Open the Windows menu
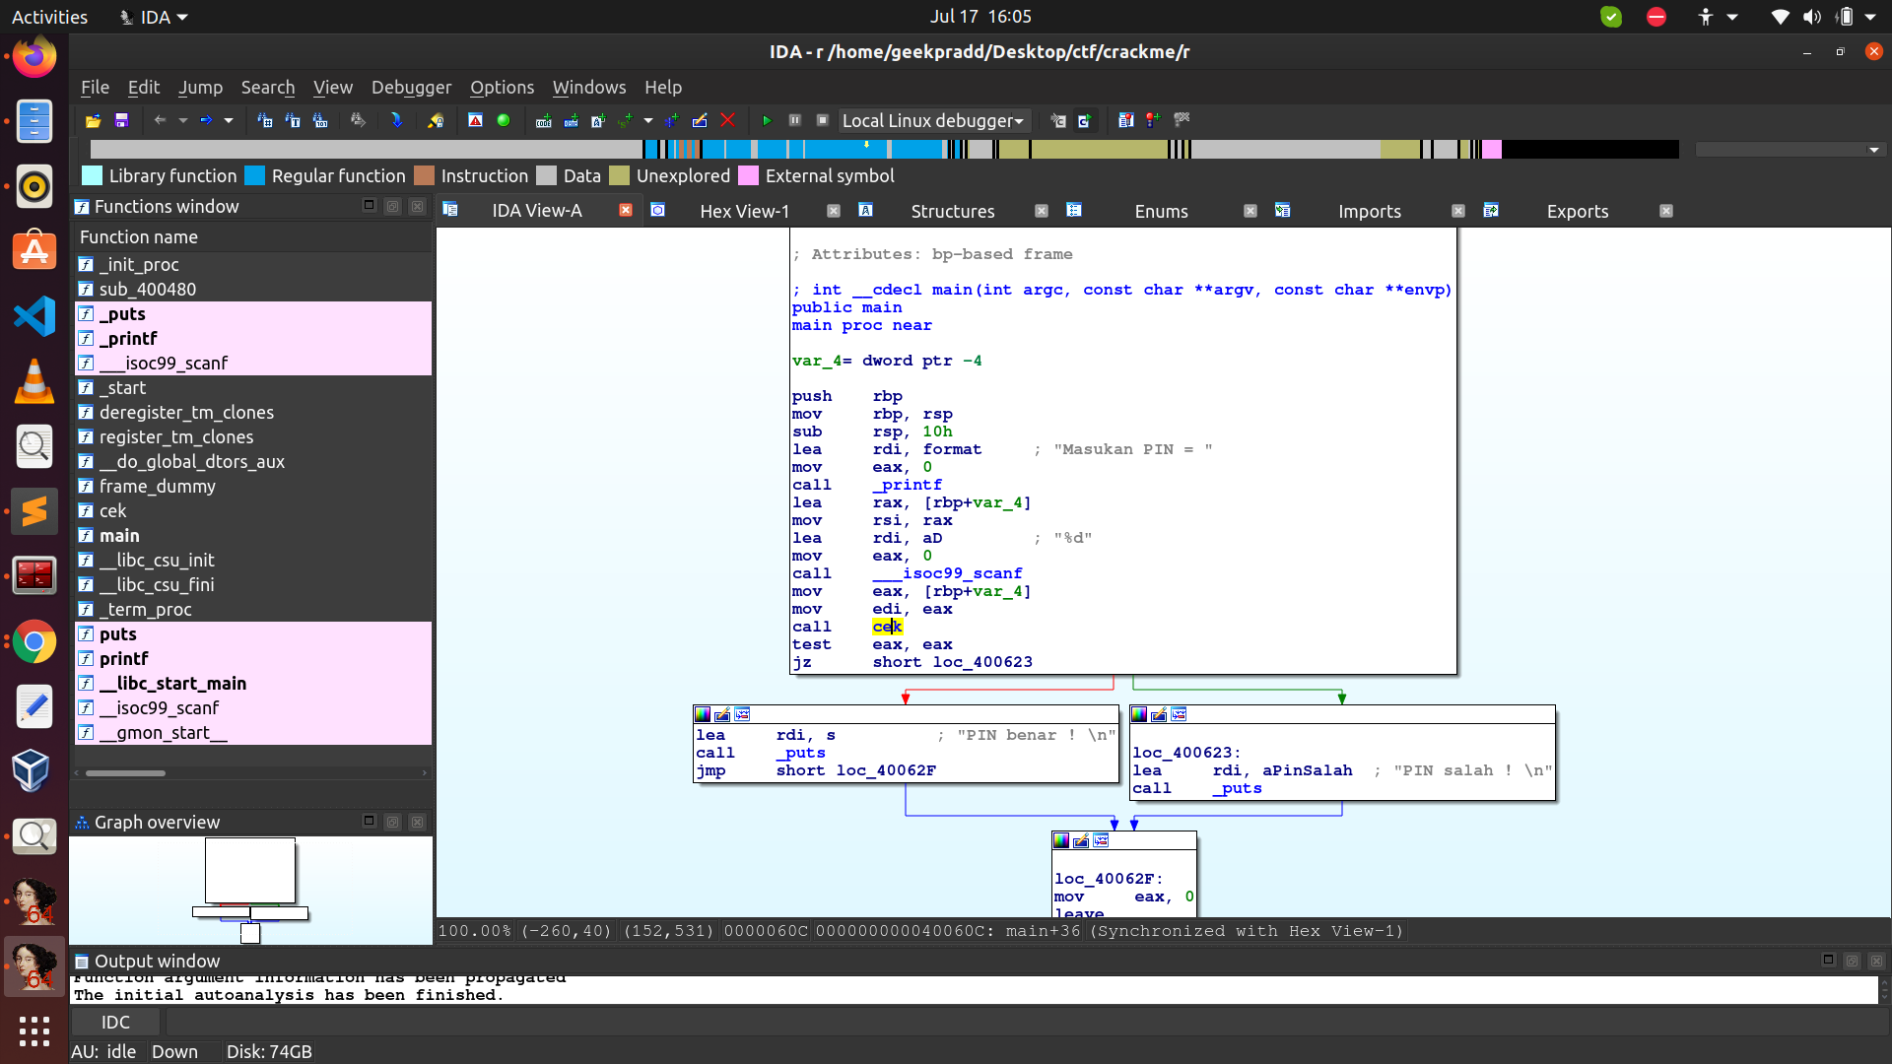 click(589, 87)
